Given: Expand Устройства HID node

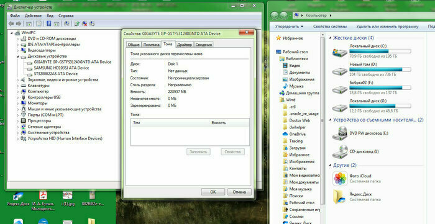Looking at the screenshot, I should (18, 138).
